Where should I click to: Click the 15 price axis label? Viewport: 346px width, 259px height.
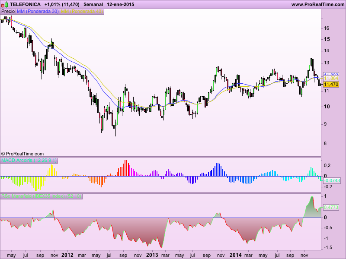(x=327, y=39)
